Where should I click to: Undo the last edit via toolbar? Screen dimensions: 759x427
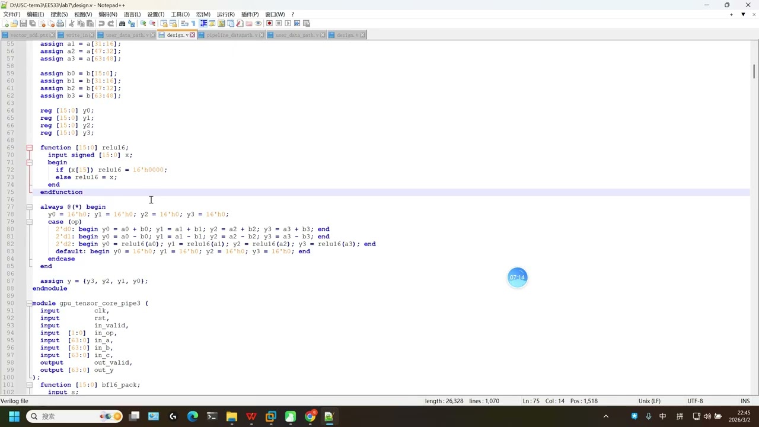[101, 24]
